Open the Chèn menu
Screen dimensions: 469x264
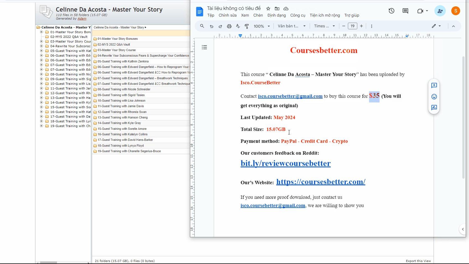(258, 15)
